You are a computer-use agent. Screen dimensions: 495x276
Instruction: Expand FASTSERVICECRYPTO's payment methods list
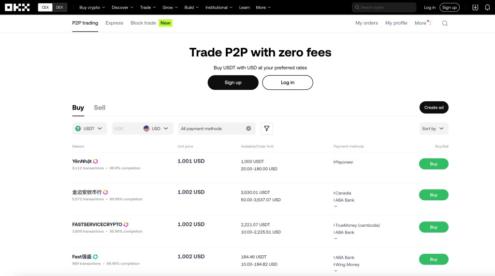[335, 238]
